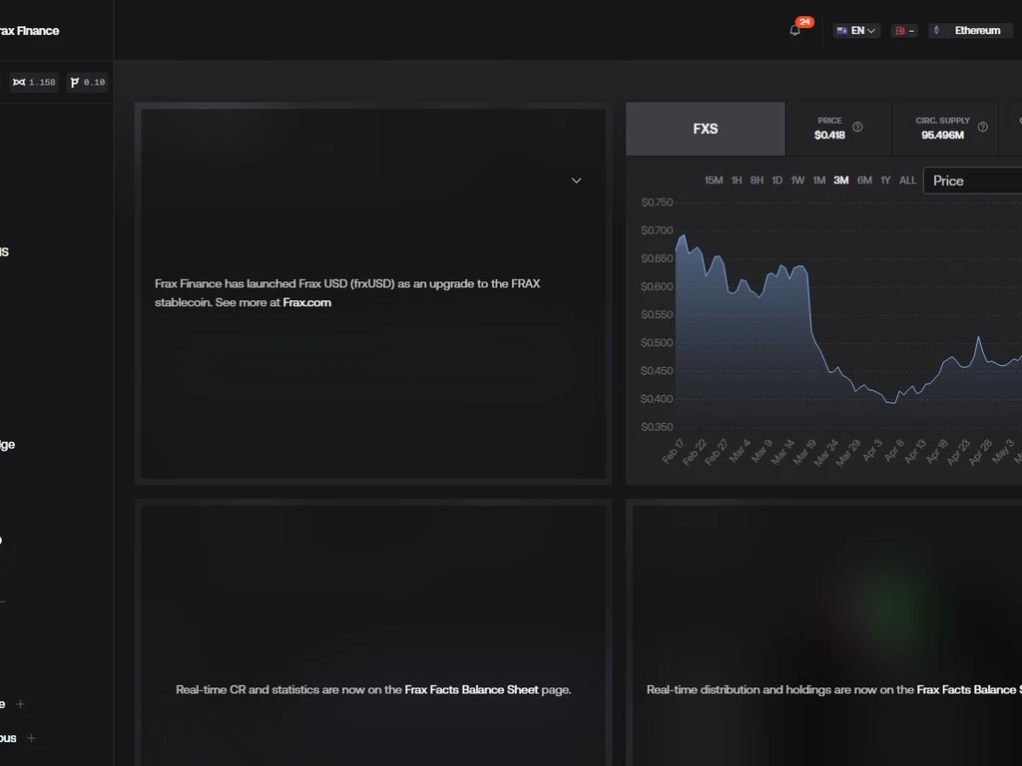Follow the Frax.com link

coord(307,302)
